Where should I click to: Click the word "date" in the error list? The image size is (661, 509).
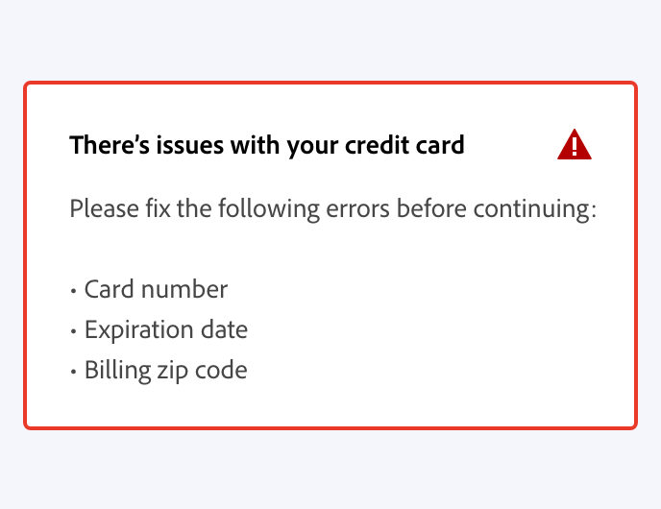point(224,330)
